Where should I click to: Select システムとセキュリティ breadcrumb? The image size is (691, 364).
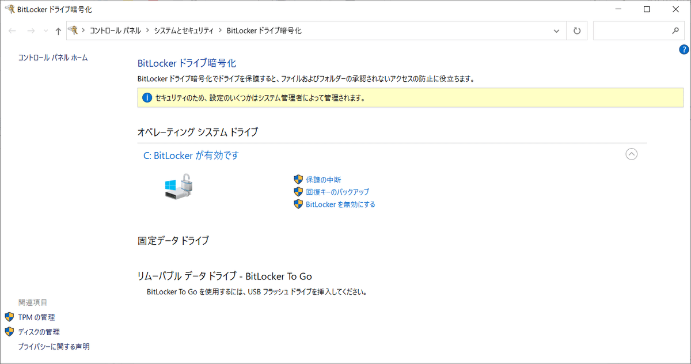(184, 31)
